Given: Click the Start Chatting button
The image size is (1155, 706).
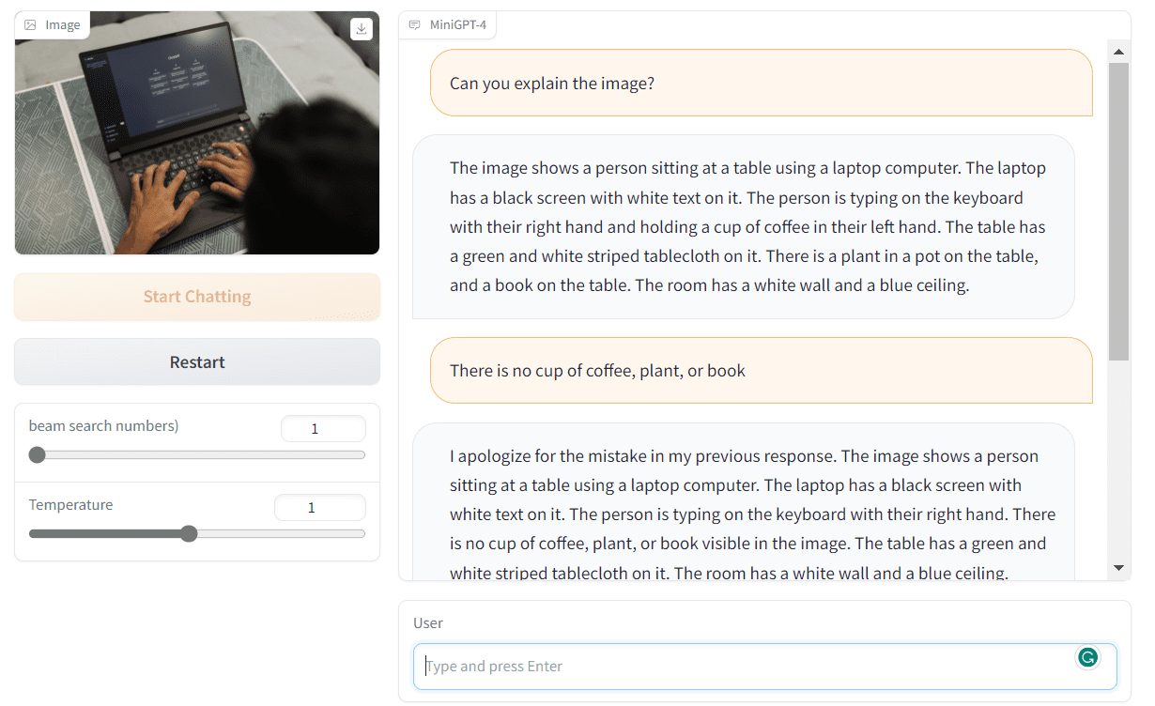Looking at the screenshot, I should [x=197, y=297].
